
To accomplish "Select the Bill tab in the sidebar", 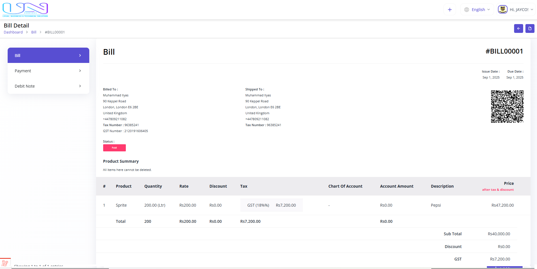I will [x=48, y=56].
